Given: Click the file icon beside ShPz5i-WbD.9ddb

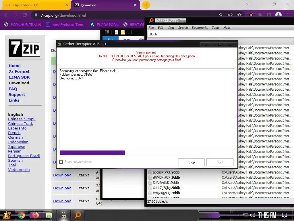Looking at the screenshot, I should pos(150,182).
